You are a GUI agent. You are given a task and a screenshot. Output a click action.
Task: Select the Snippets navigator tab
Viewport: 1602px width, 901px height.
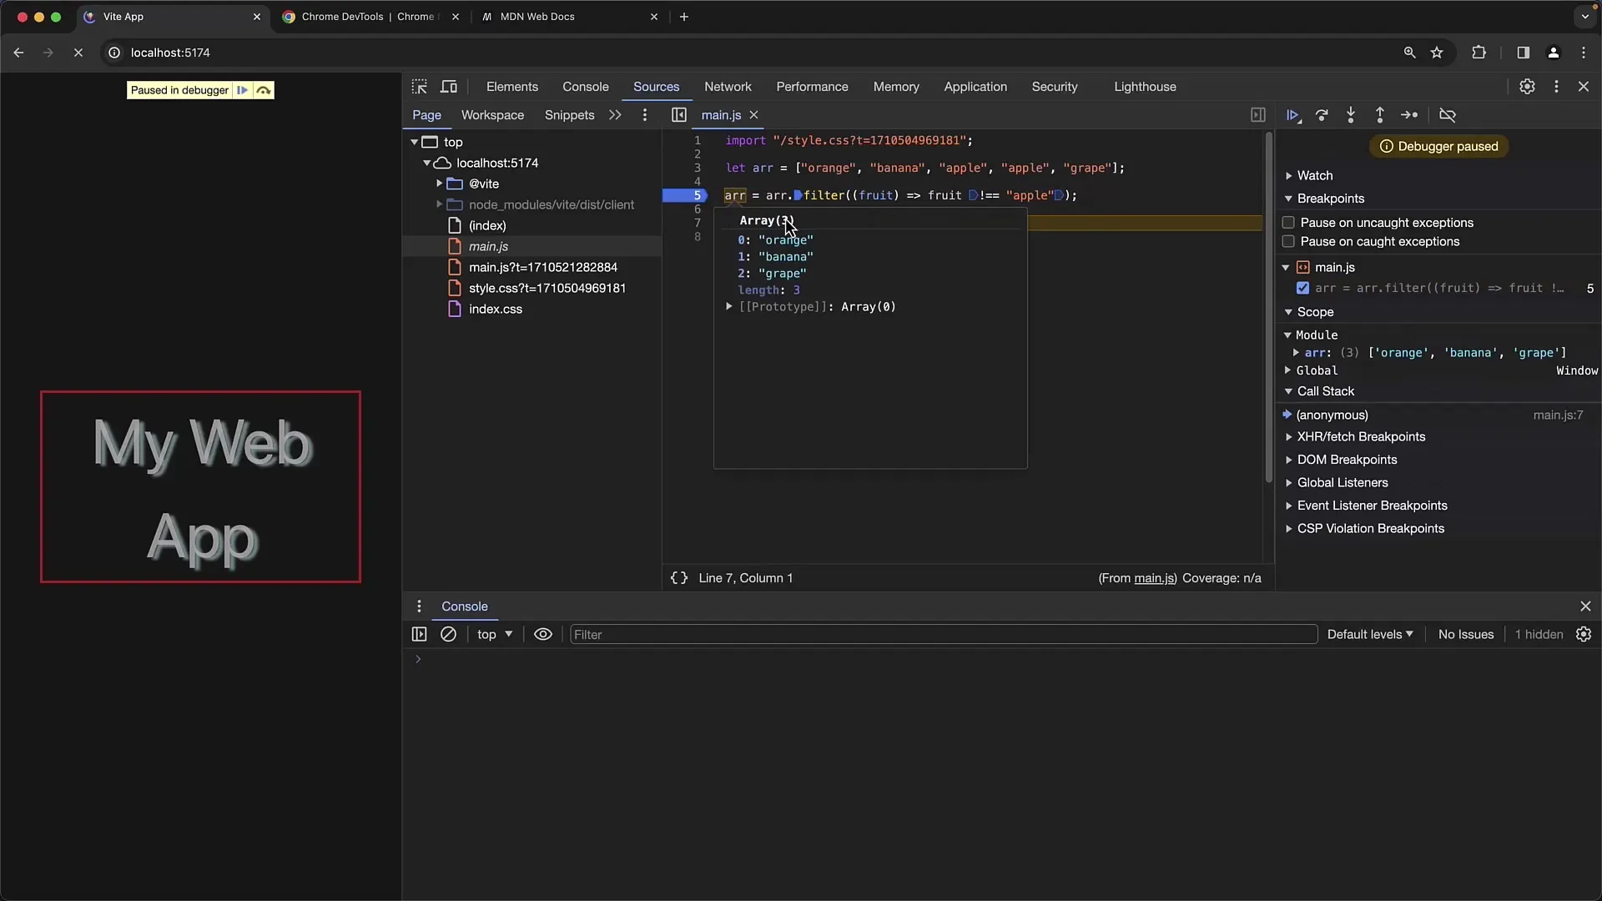coord(569,115)
